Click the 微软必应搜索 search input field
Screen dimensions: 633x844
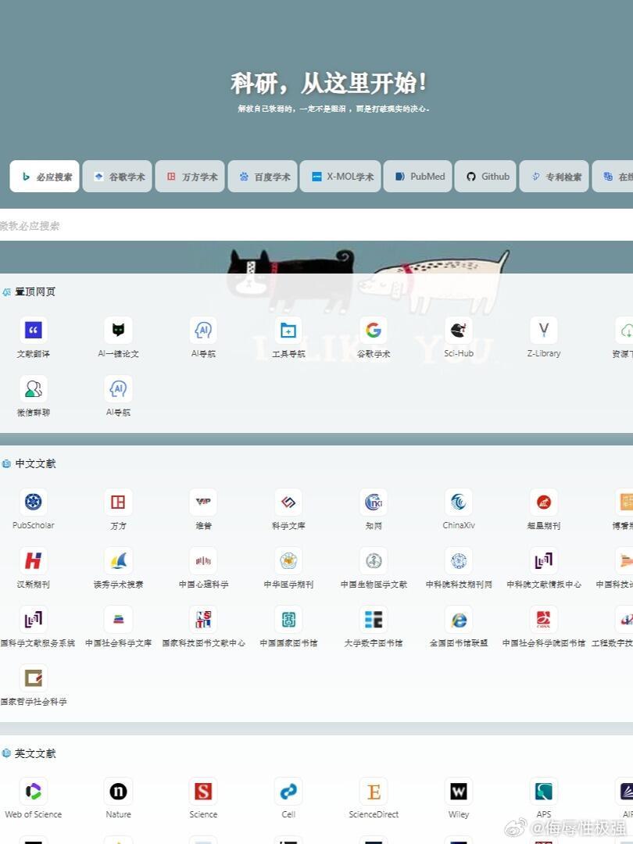pos(316,226)
